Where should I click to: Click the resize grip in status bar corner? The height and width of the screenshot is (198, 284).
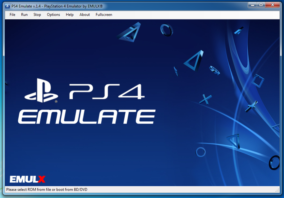click(277, 190)
